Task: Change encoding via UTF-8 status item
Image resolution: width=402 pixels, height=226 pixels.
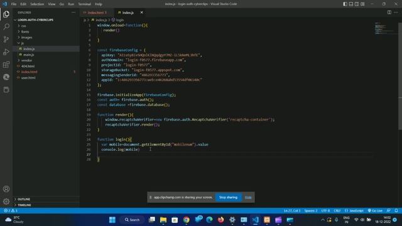Action: [x=325, y=211]
